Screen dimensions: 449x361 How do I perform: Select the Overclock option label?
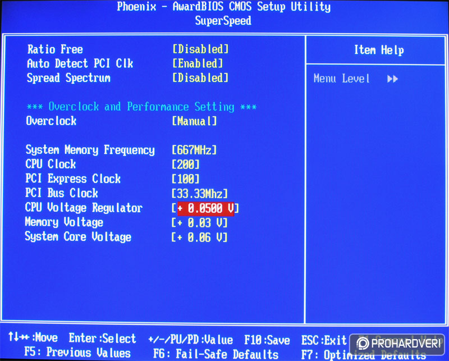point(51,121)
